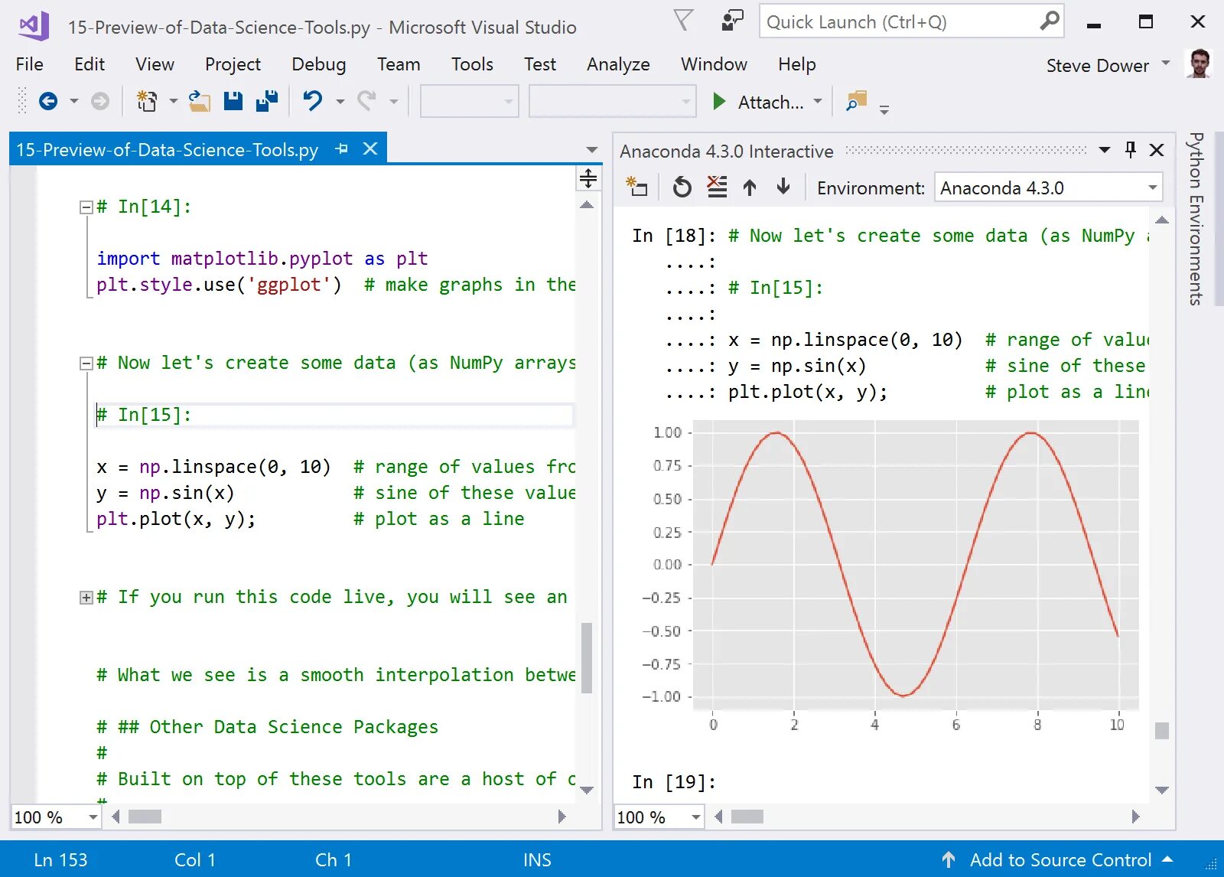Click the Attach... start button

pos(758,101)
